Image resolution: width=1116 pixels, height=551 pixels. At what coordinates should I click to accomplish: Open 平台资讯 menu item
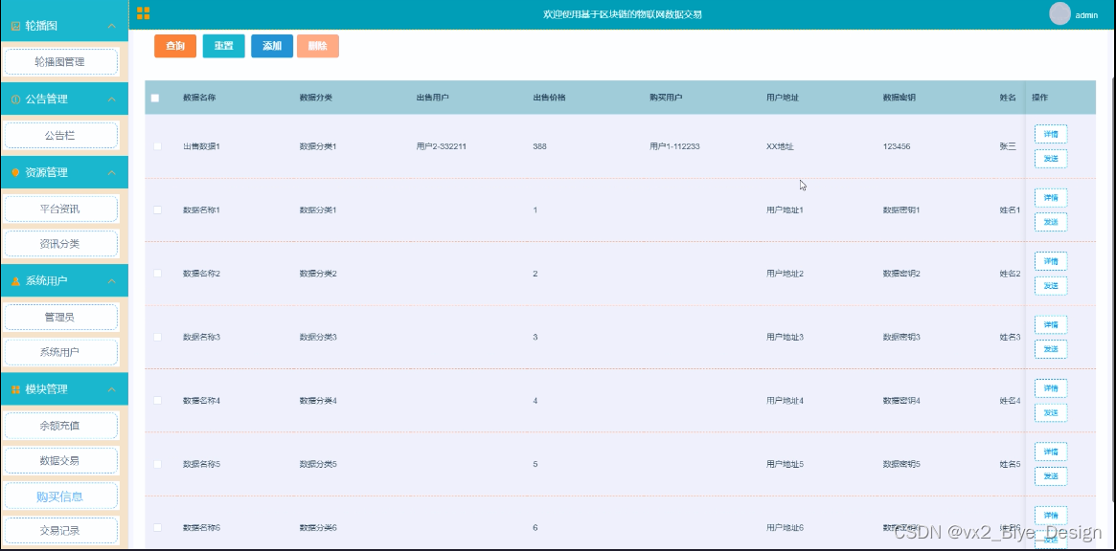[60, 209]
